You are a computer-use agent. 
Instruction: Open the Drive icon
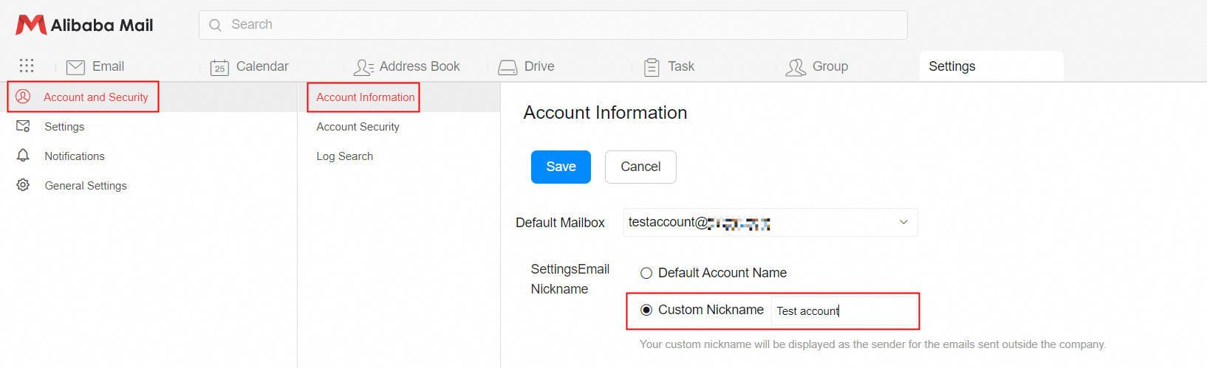coord(507,67)
